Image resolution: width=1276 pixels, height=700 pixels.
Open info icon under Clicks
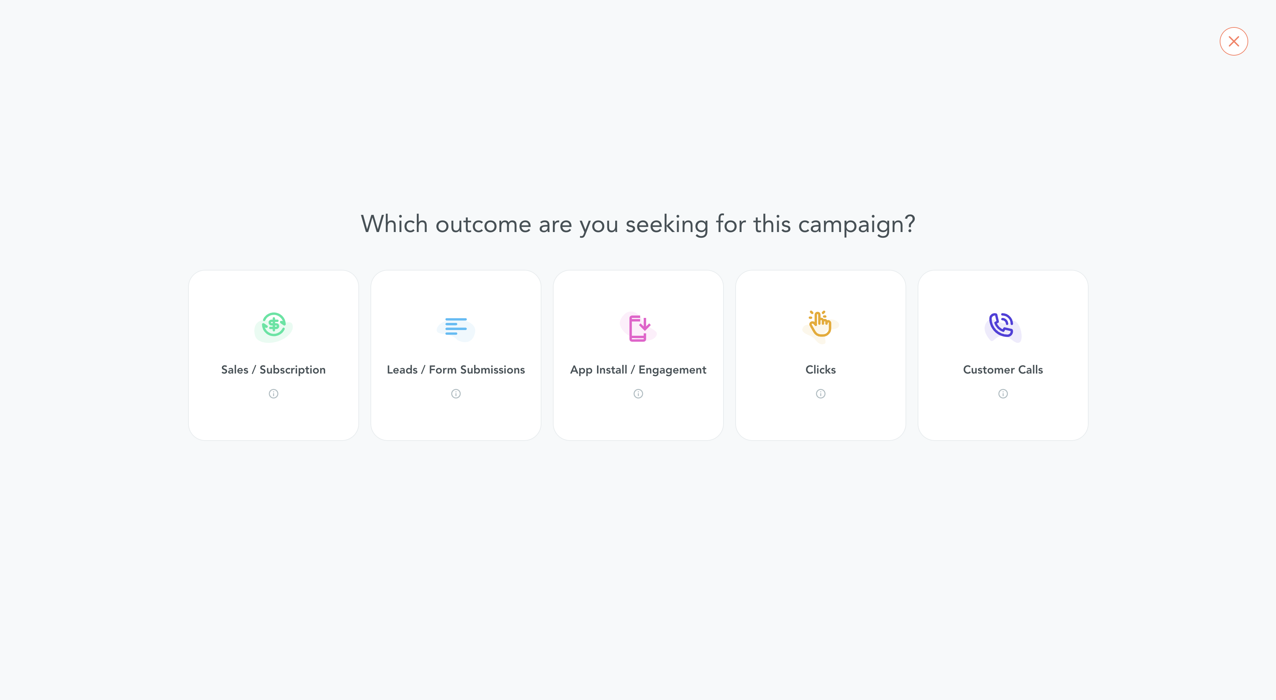tap(820, 393)
